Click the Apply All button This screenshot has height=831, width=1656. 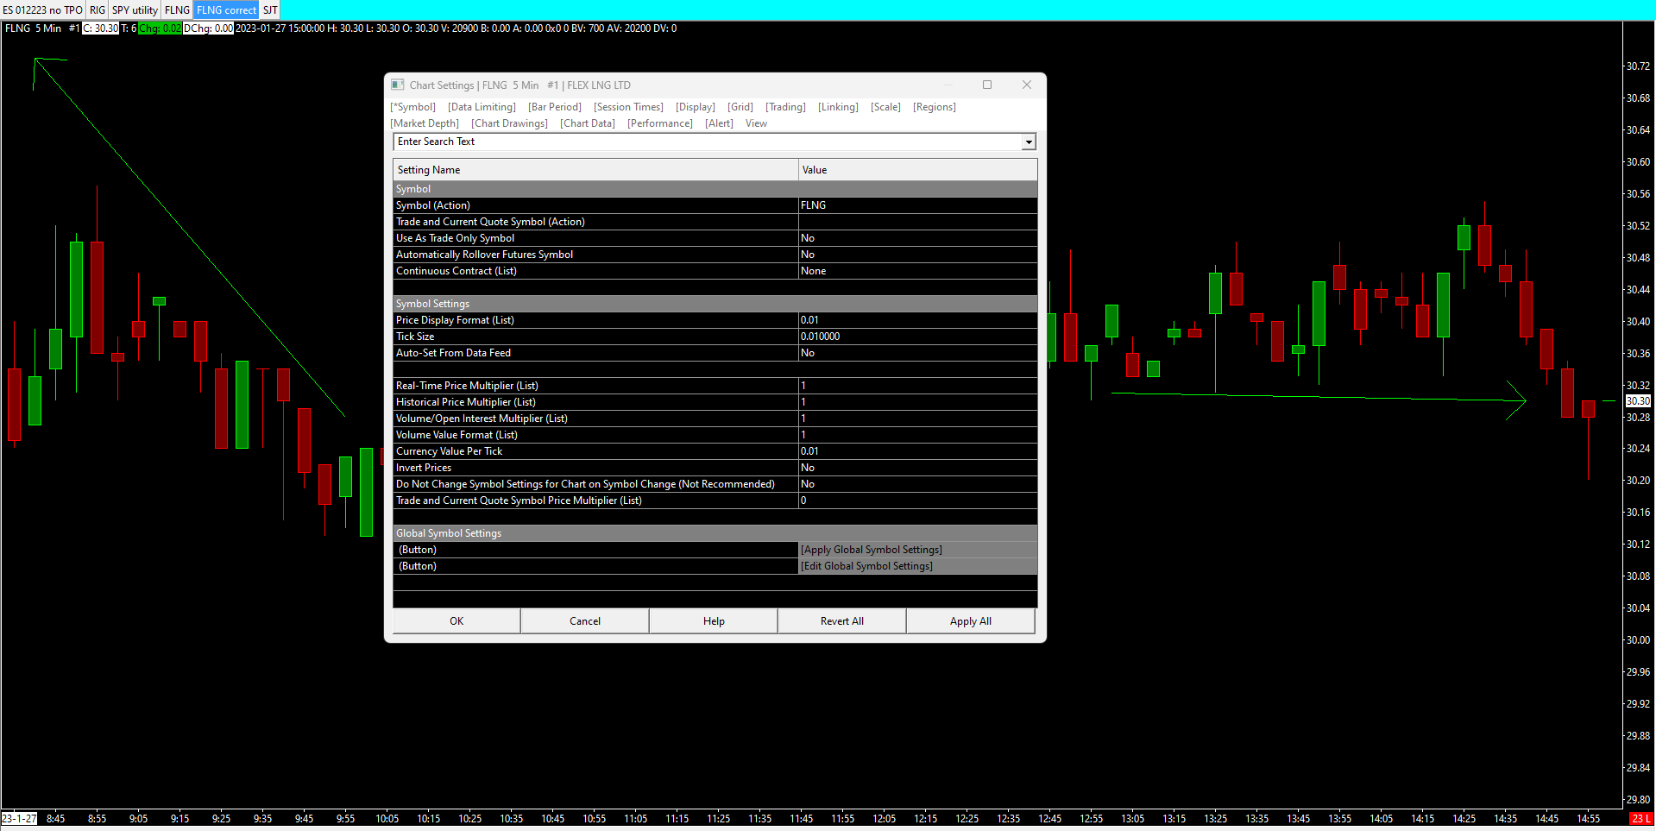pyautogui.click(x=971, y=621)
